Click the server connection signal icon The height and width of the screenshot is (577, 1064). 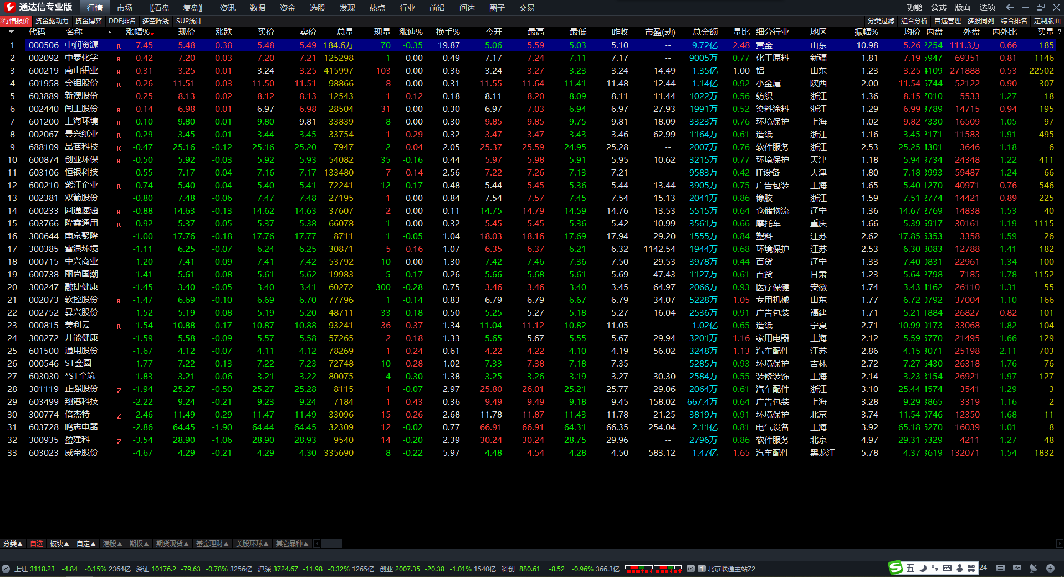point(690,569)
